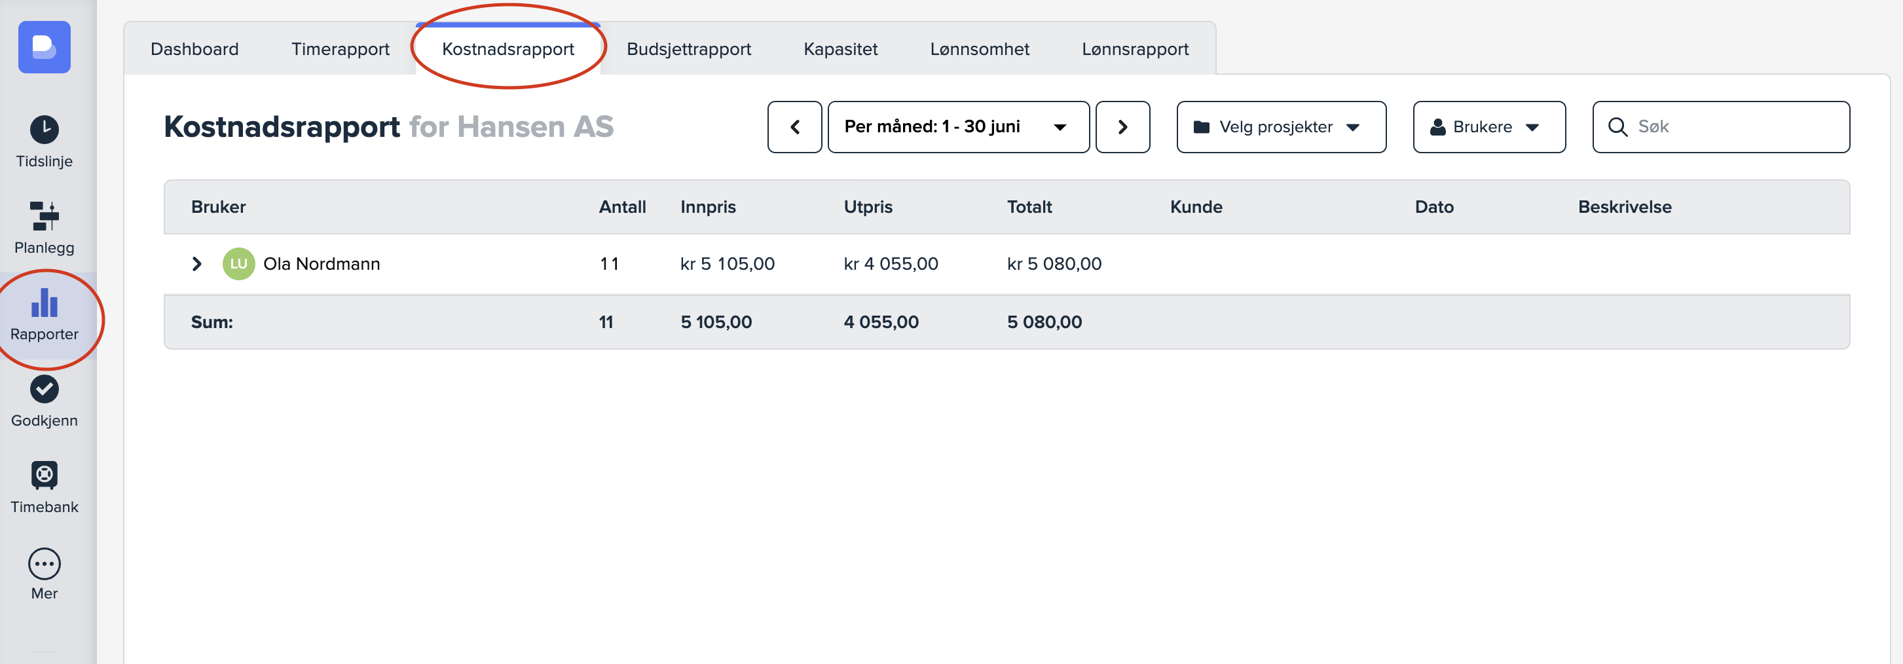Go to next month with right arrow
1903x664 pixels.
(1121, 127)
